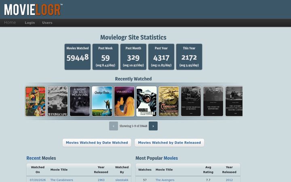Click Year Released header in Recent Movies

pos(101,169)
